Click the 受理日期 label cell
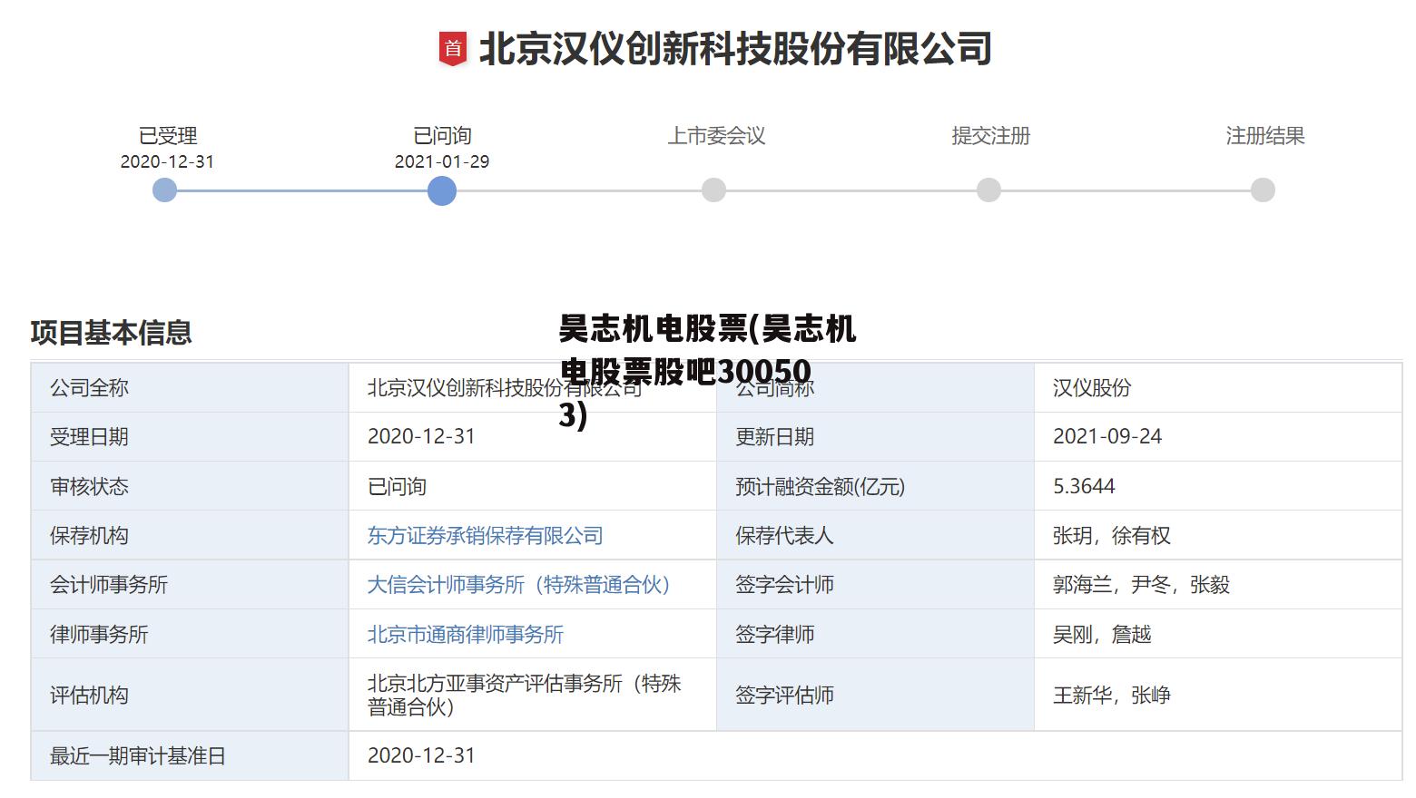1416x798 pixels. (190, 437)
